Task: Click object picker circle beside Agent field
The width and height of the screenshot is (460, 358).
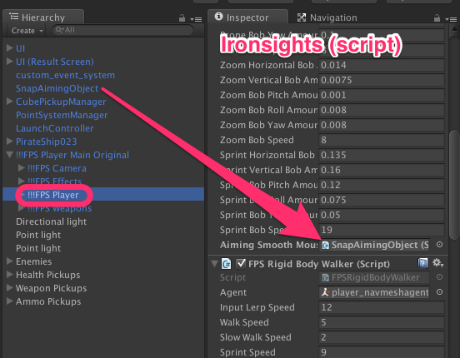Action: click(x=439, y=292)
